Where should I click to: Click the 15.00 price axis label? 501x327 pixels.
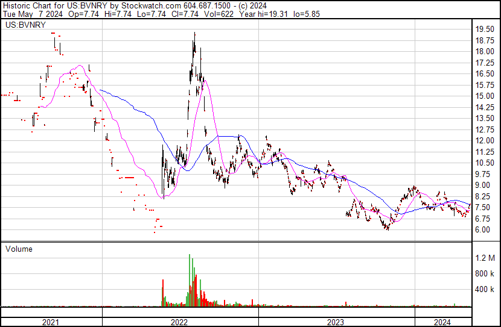coord(486,96)
